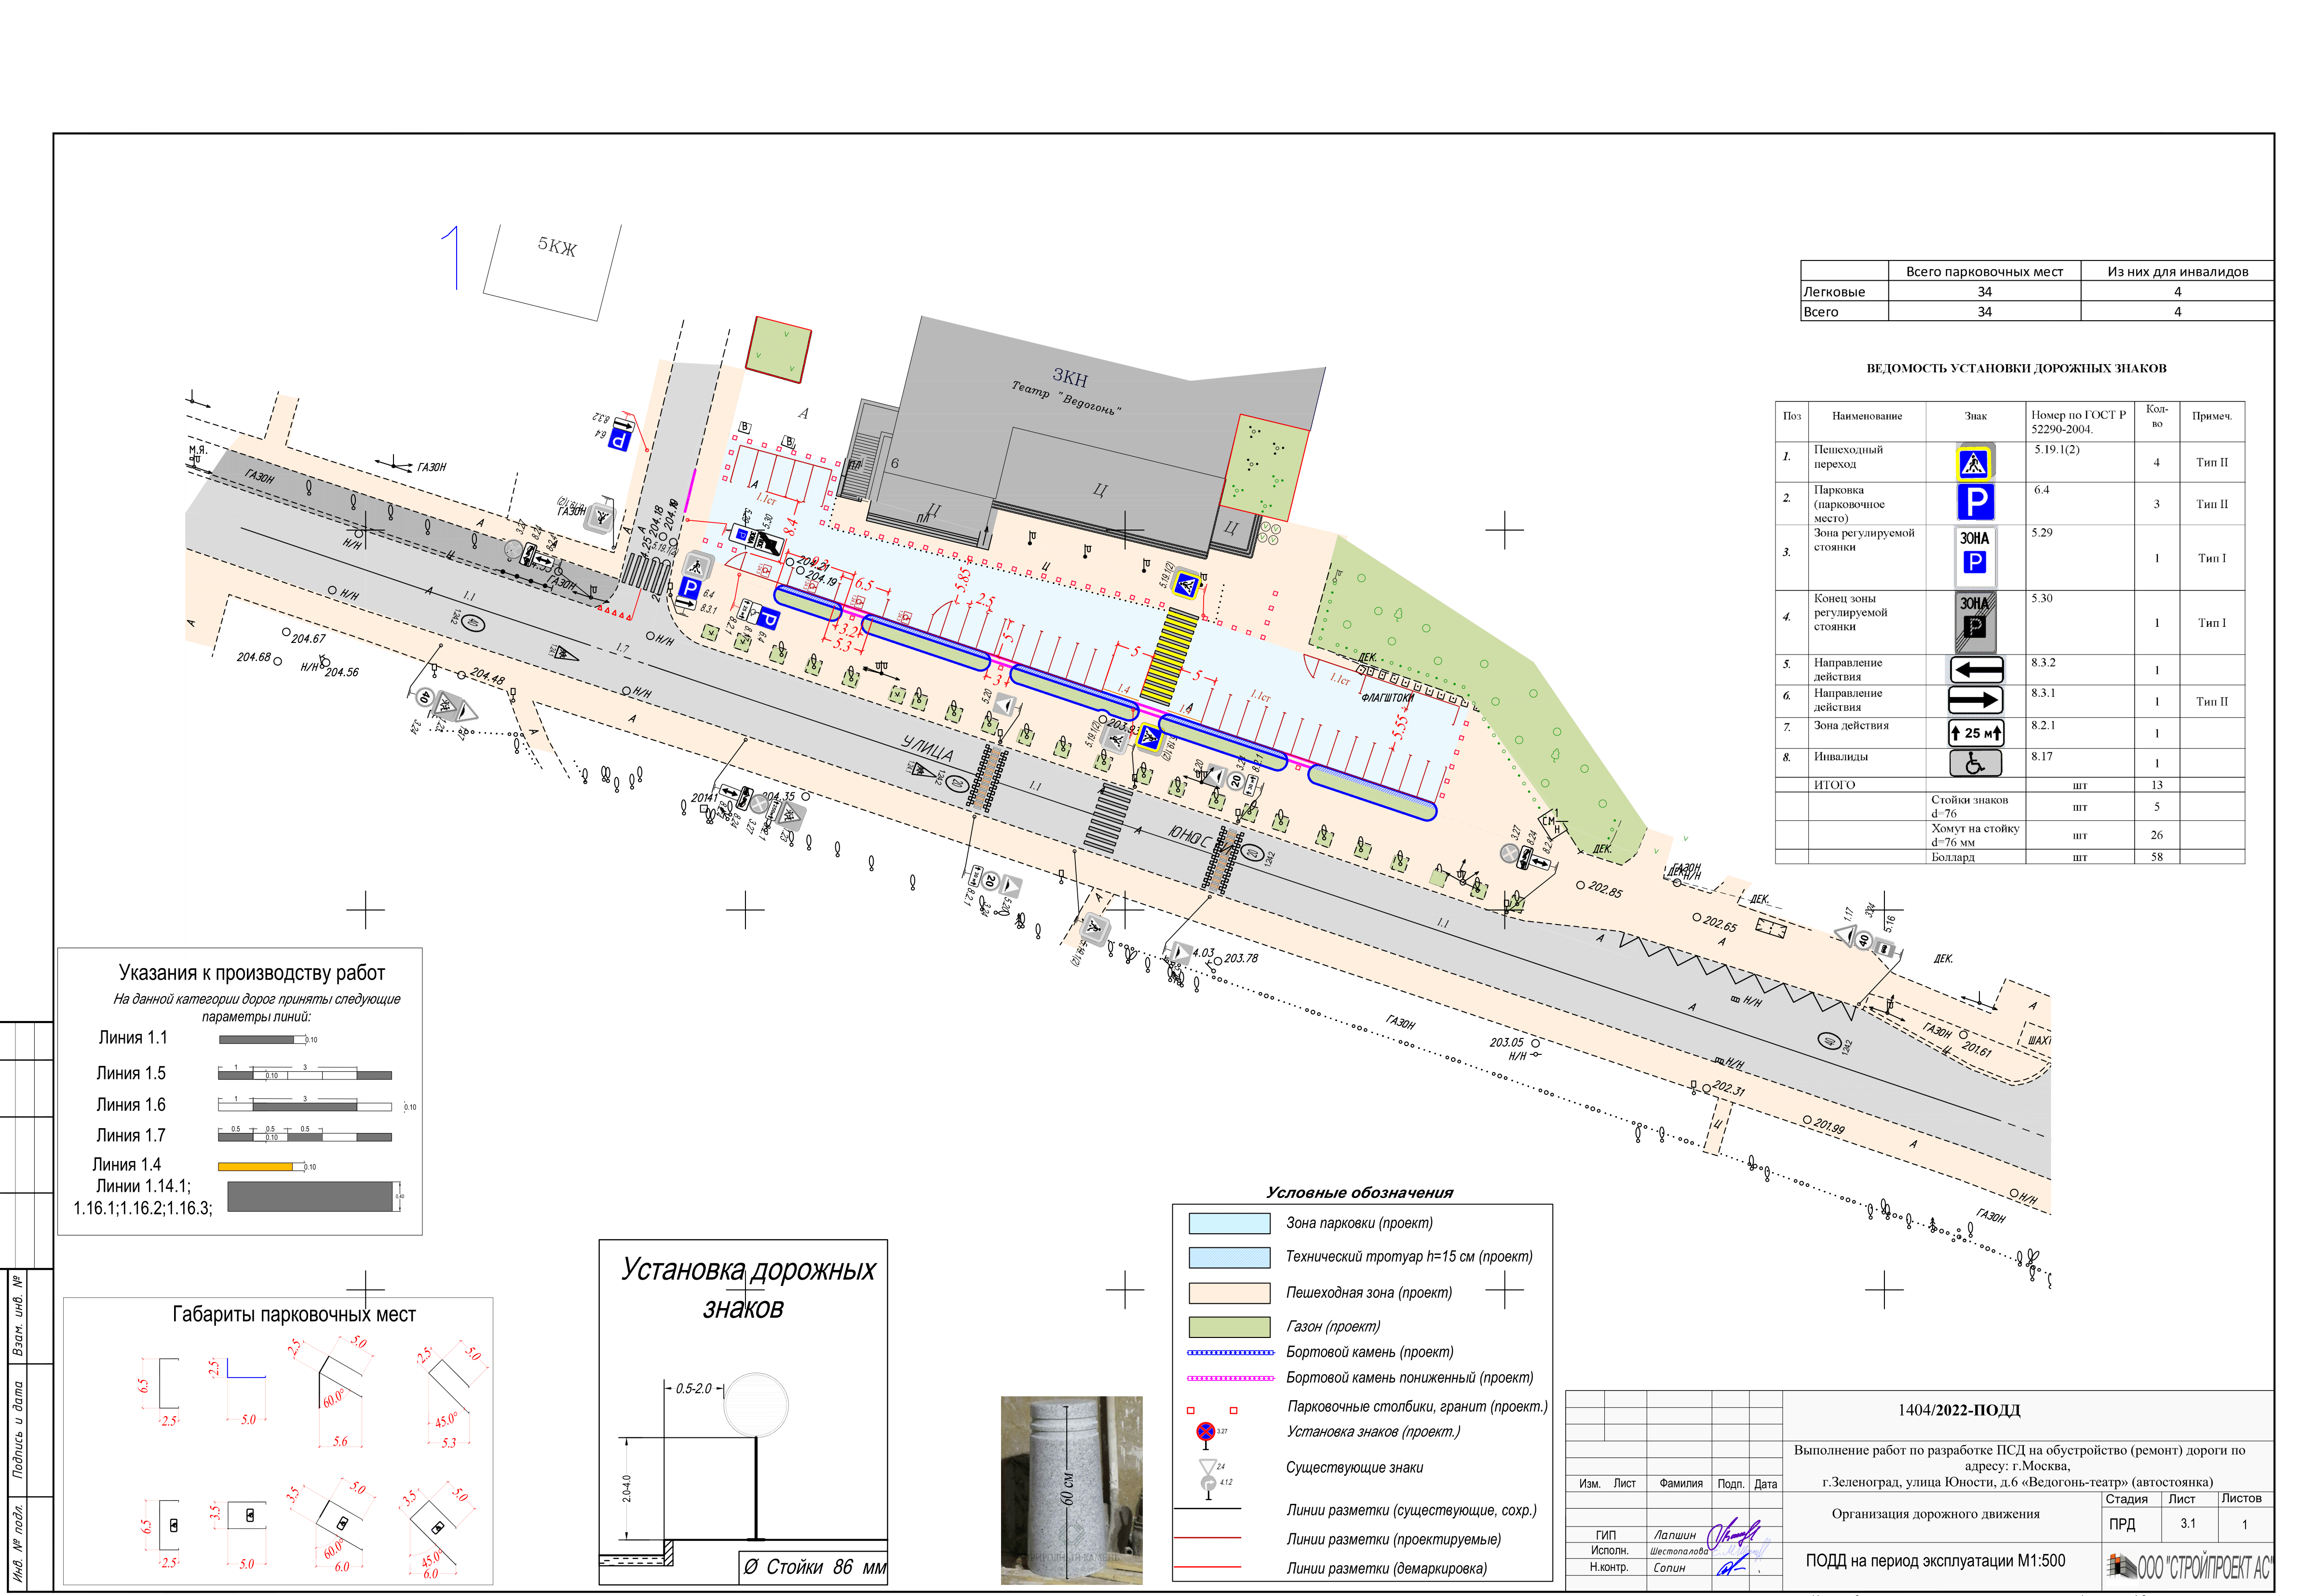2316x1596 pixels.
Task: Click the pedestrian crossing sign 5.19.1 in table
Action: (1973, 463)
